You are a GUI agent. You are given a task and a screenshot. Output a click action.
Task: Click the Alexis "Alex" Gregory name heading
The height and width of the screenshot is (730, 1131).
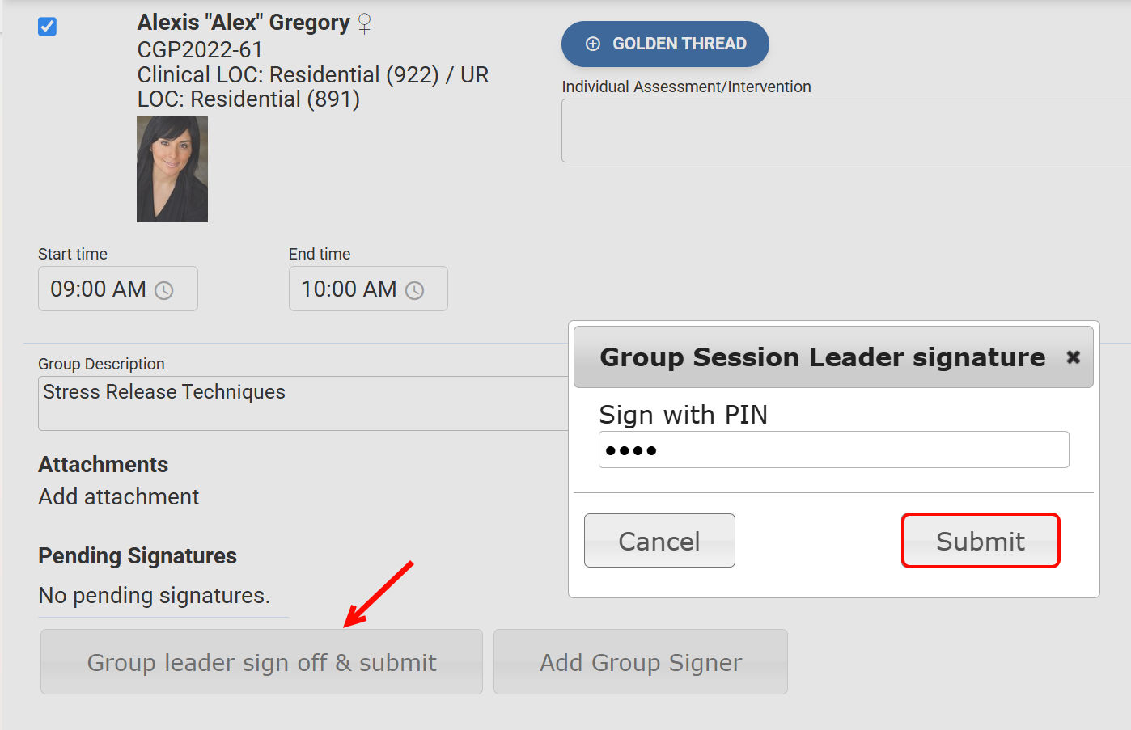[x=243, y=23]
